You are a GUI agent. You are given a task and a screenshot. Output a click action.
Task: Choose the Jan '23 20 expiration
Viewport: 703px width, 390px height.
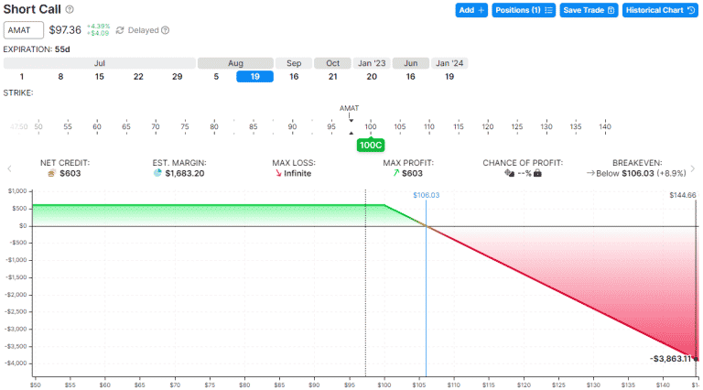pyautogui.click(x=372, y=77)
